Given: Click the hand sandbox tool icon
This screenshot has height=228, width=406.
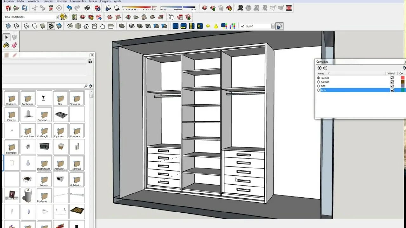Looking at the screenshot, I should (171, 17).
